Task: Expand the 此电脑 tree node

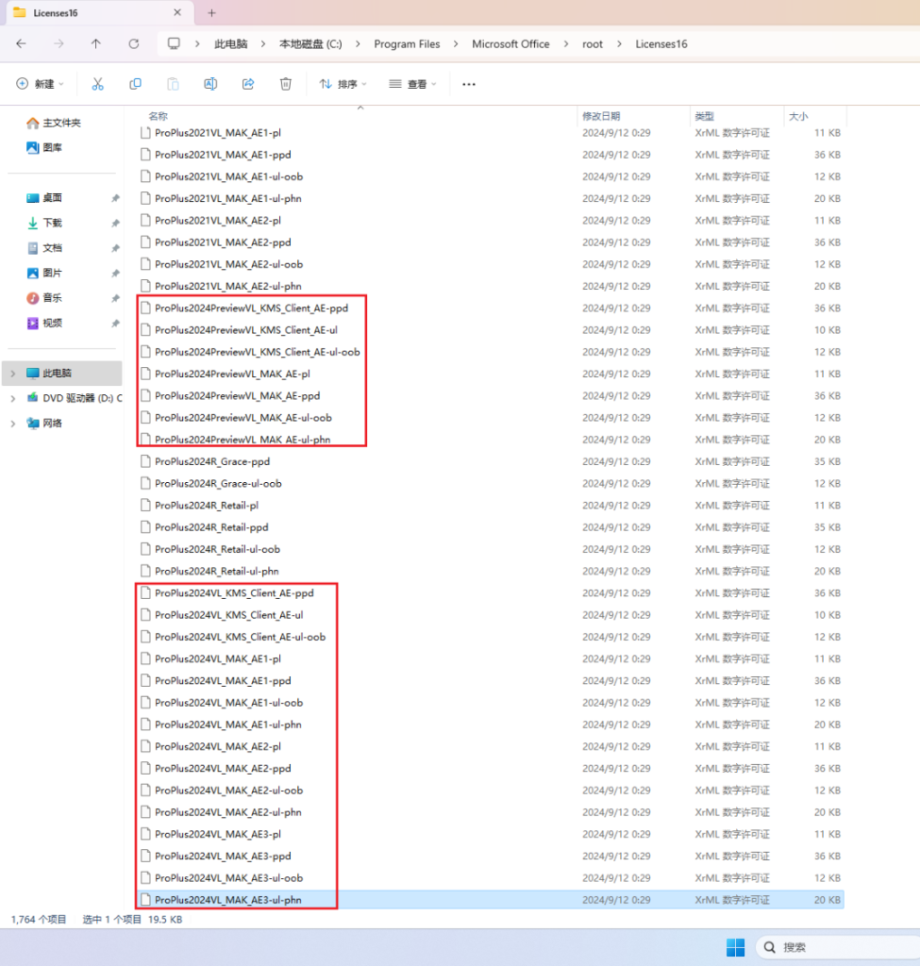Action: 12,374
